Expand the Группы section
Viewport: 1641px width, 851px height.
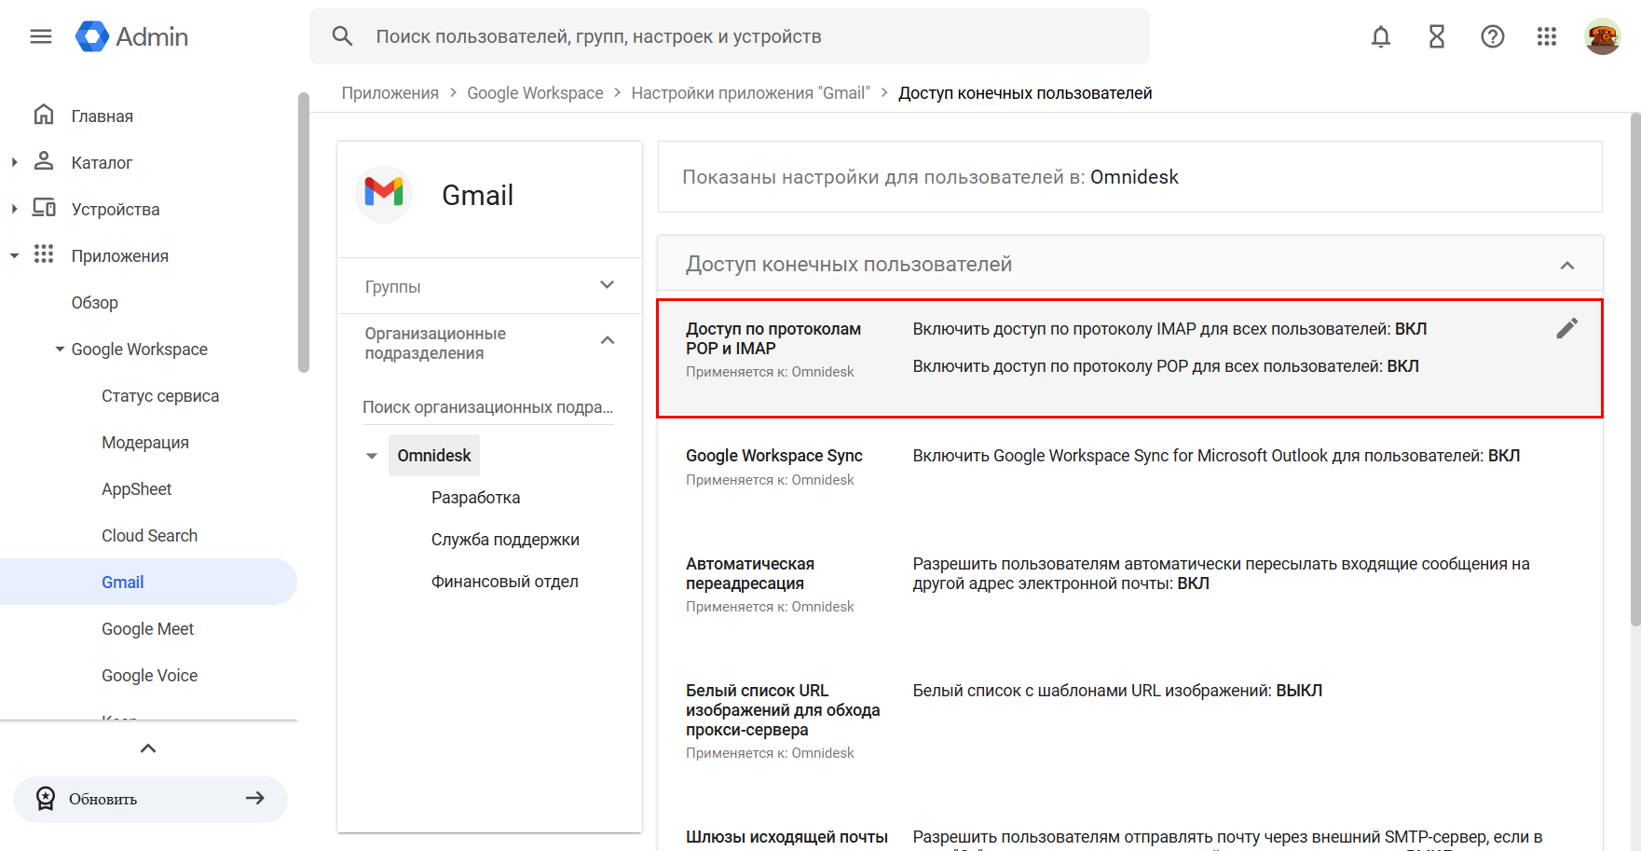(x=607, y=285)
